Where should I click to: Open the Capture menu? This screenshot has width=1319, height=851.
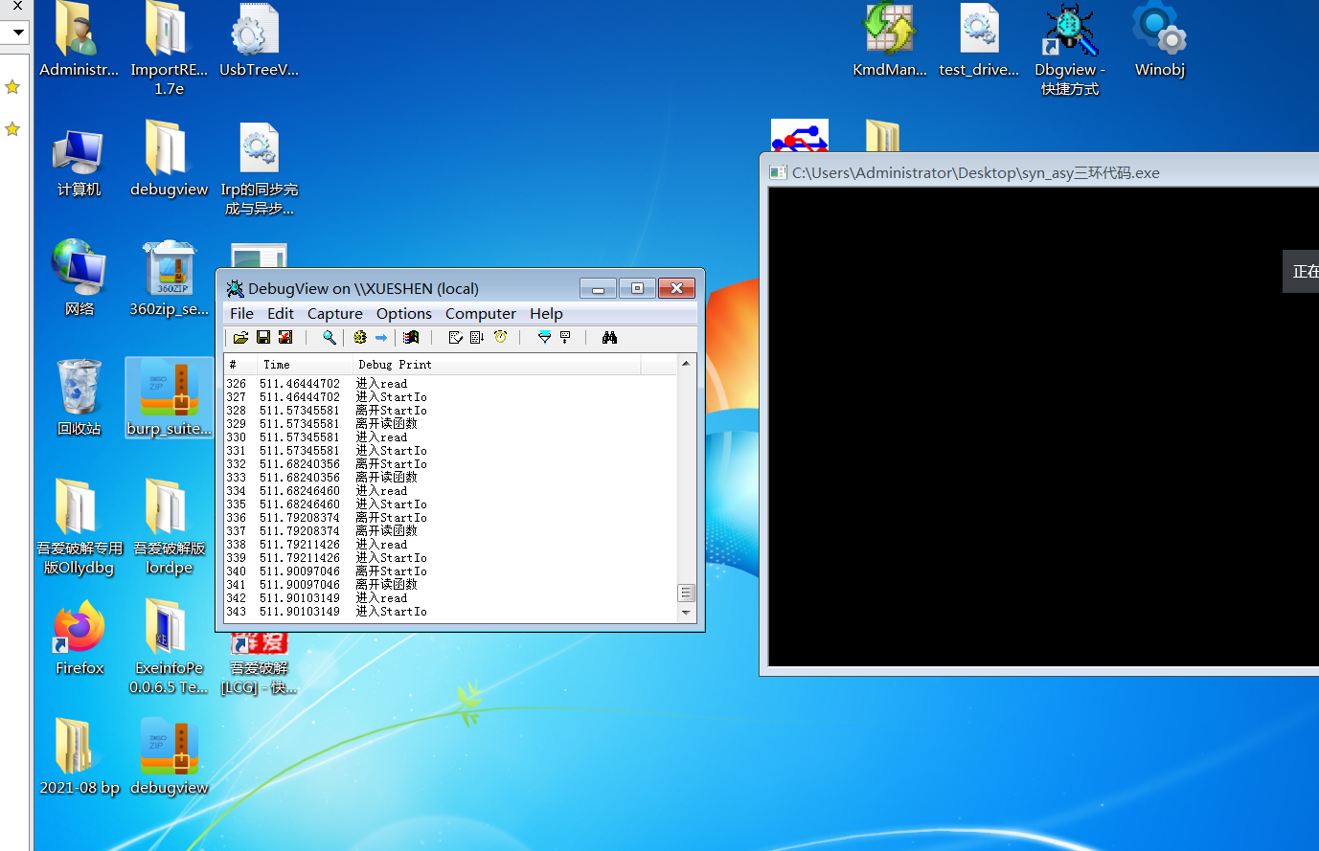coord(335,314)
